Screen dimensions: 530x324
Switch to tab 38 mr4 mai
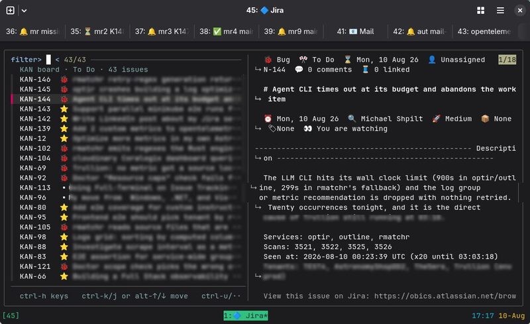coord(226,31)
